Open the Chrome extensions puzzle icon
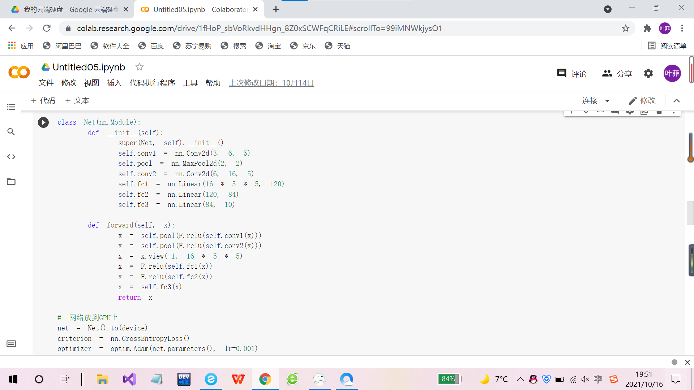This screenshot has width=694, height=390. 647,28
